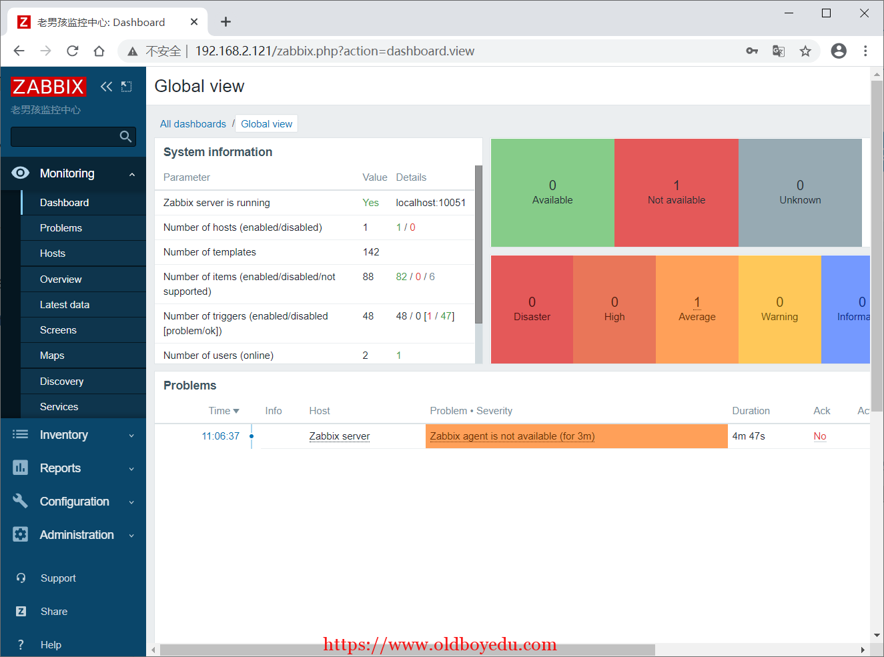Click the Reports bar chart icon
The image size is (884, 657).
[x=21, y=468]
